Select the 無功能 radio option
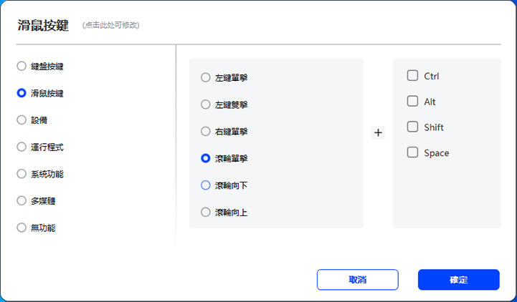 coord(22,228)
